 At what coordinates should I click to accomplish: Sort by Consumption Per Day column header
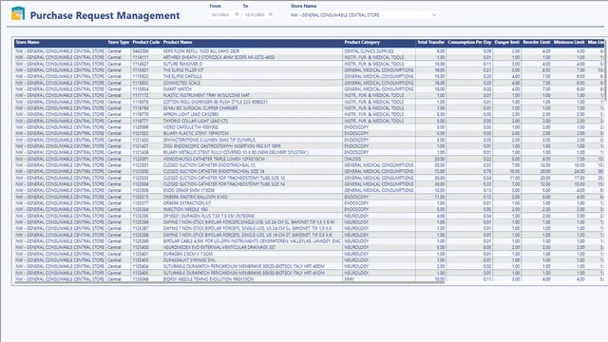pos(469,42)
